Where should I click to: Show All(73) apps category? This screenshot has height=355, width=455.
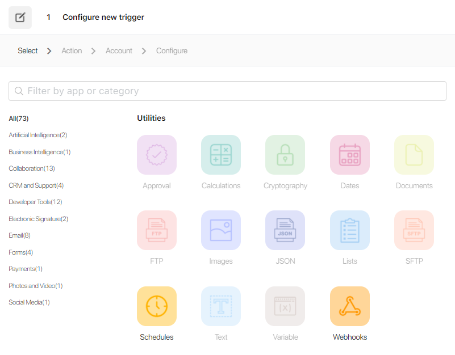point(19,119)
